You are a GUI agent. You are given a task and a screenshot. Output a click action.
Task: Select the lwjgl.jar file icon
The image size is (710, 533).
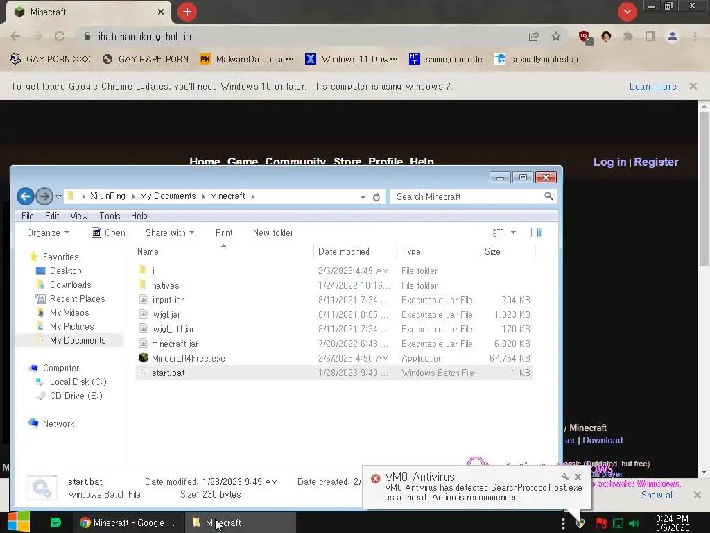(143, 314)
